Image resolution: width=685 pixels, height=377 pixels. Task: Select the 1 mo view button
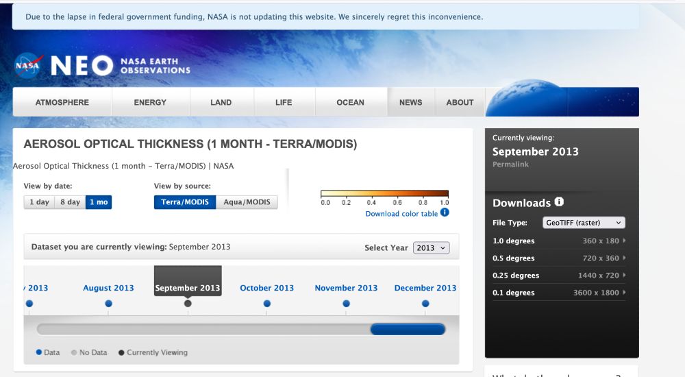coord(99,202)
